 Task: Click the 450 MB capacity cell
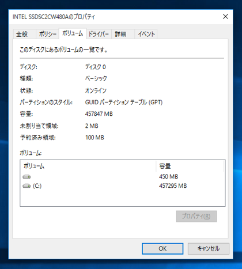pos(168,176)
